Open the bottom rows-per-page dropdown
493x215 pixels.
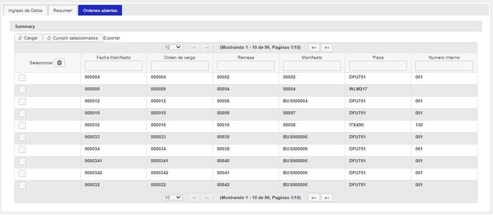click(173, 198)
